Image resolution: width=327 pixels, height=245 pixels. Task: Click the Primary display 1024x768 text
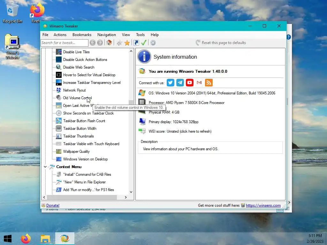(x=173, y=122)
